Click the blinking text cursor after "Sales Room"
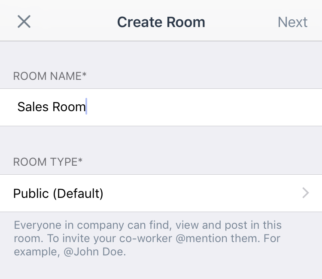 [x=86, y=106]
